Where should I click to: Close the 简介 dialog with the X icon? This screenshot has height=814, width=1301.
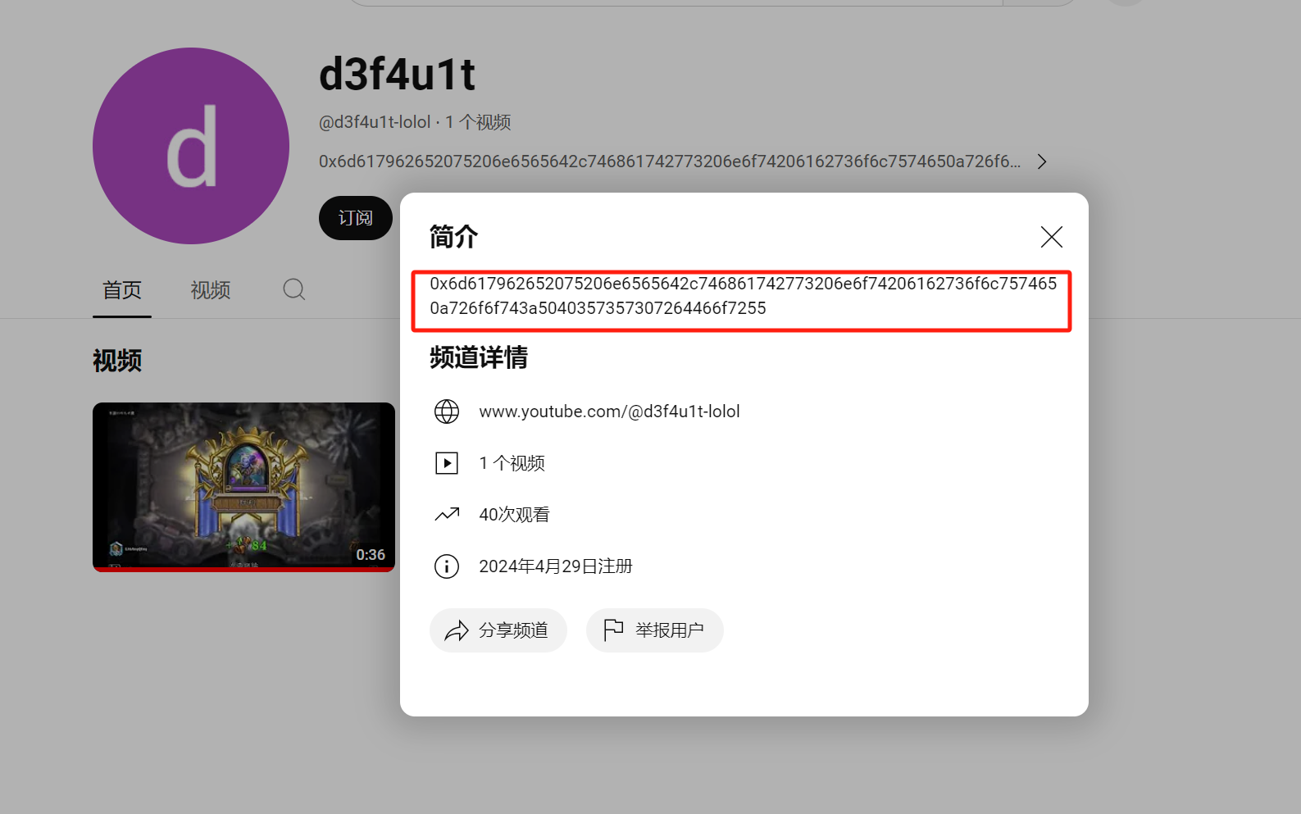pos(1051,237)
